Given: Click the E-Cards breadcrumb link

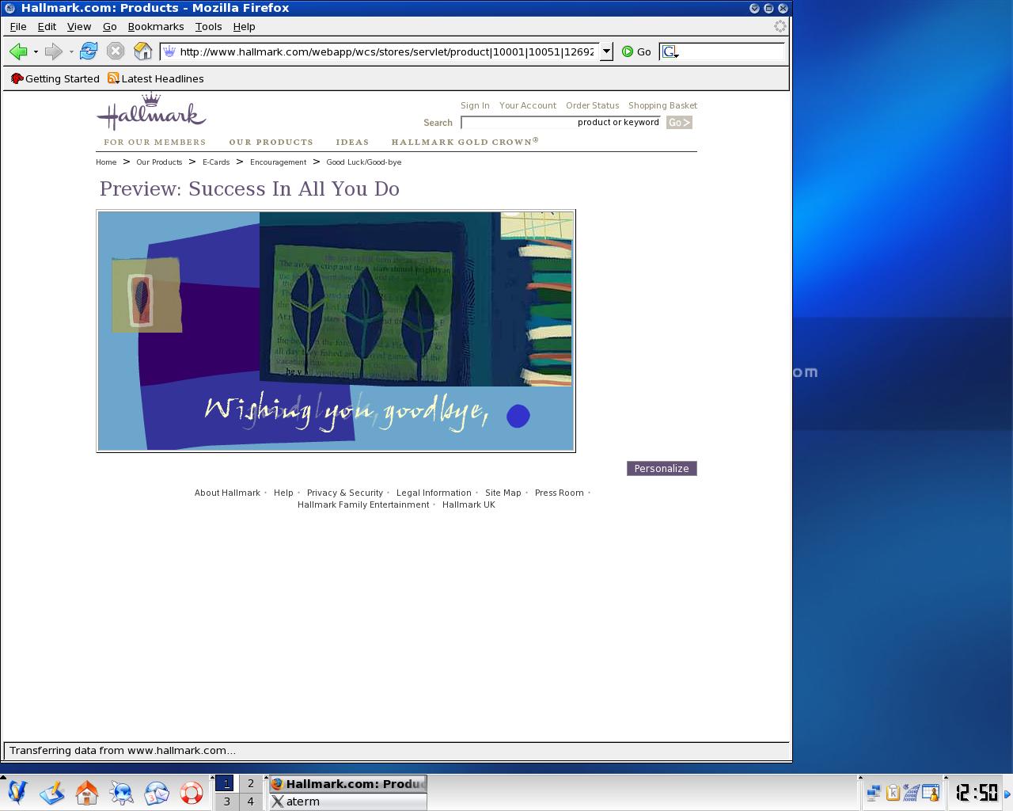Looking at the screenshot, I should pyautogui.click(x=216, y=162).
